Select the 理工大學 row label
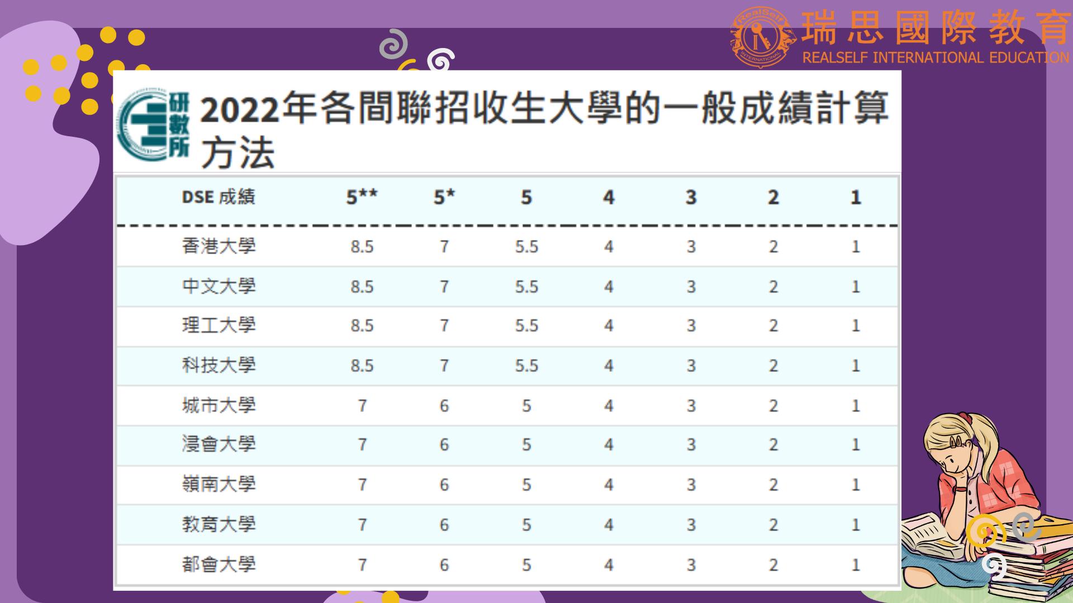The image size is (1073, 603). tap(219, 326)
